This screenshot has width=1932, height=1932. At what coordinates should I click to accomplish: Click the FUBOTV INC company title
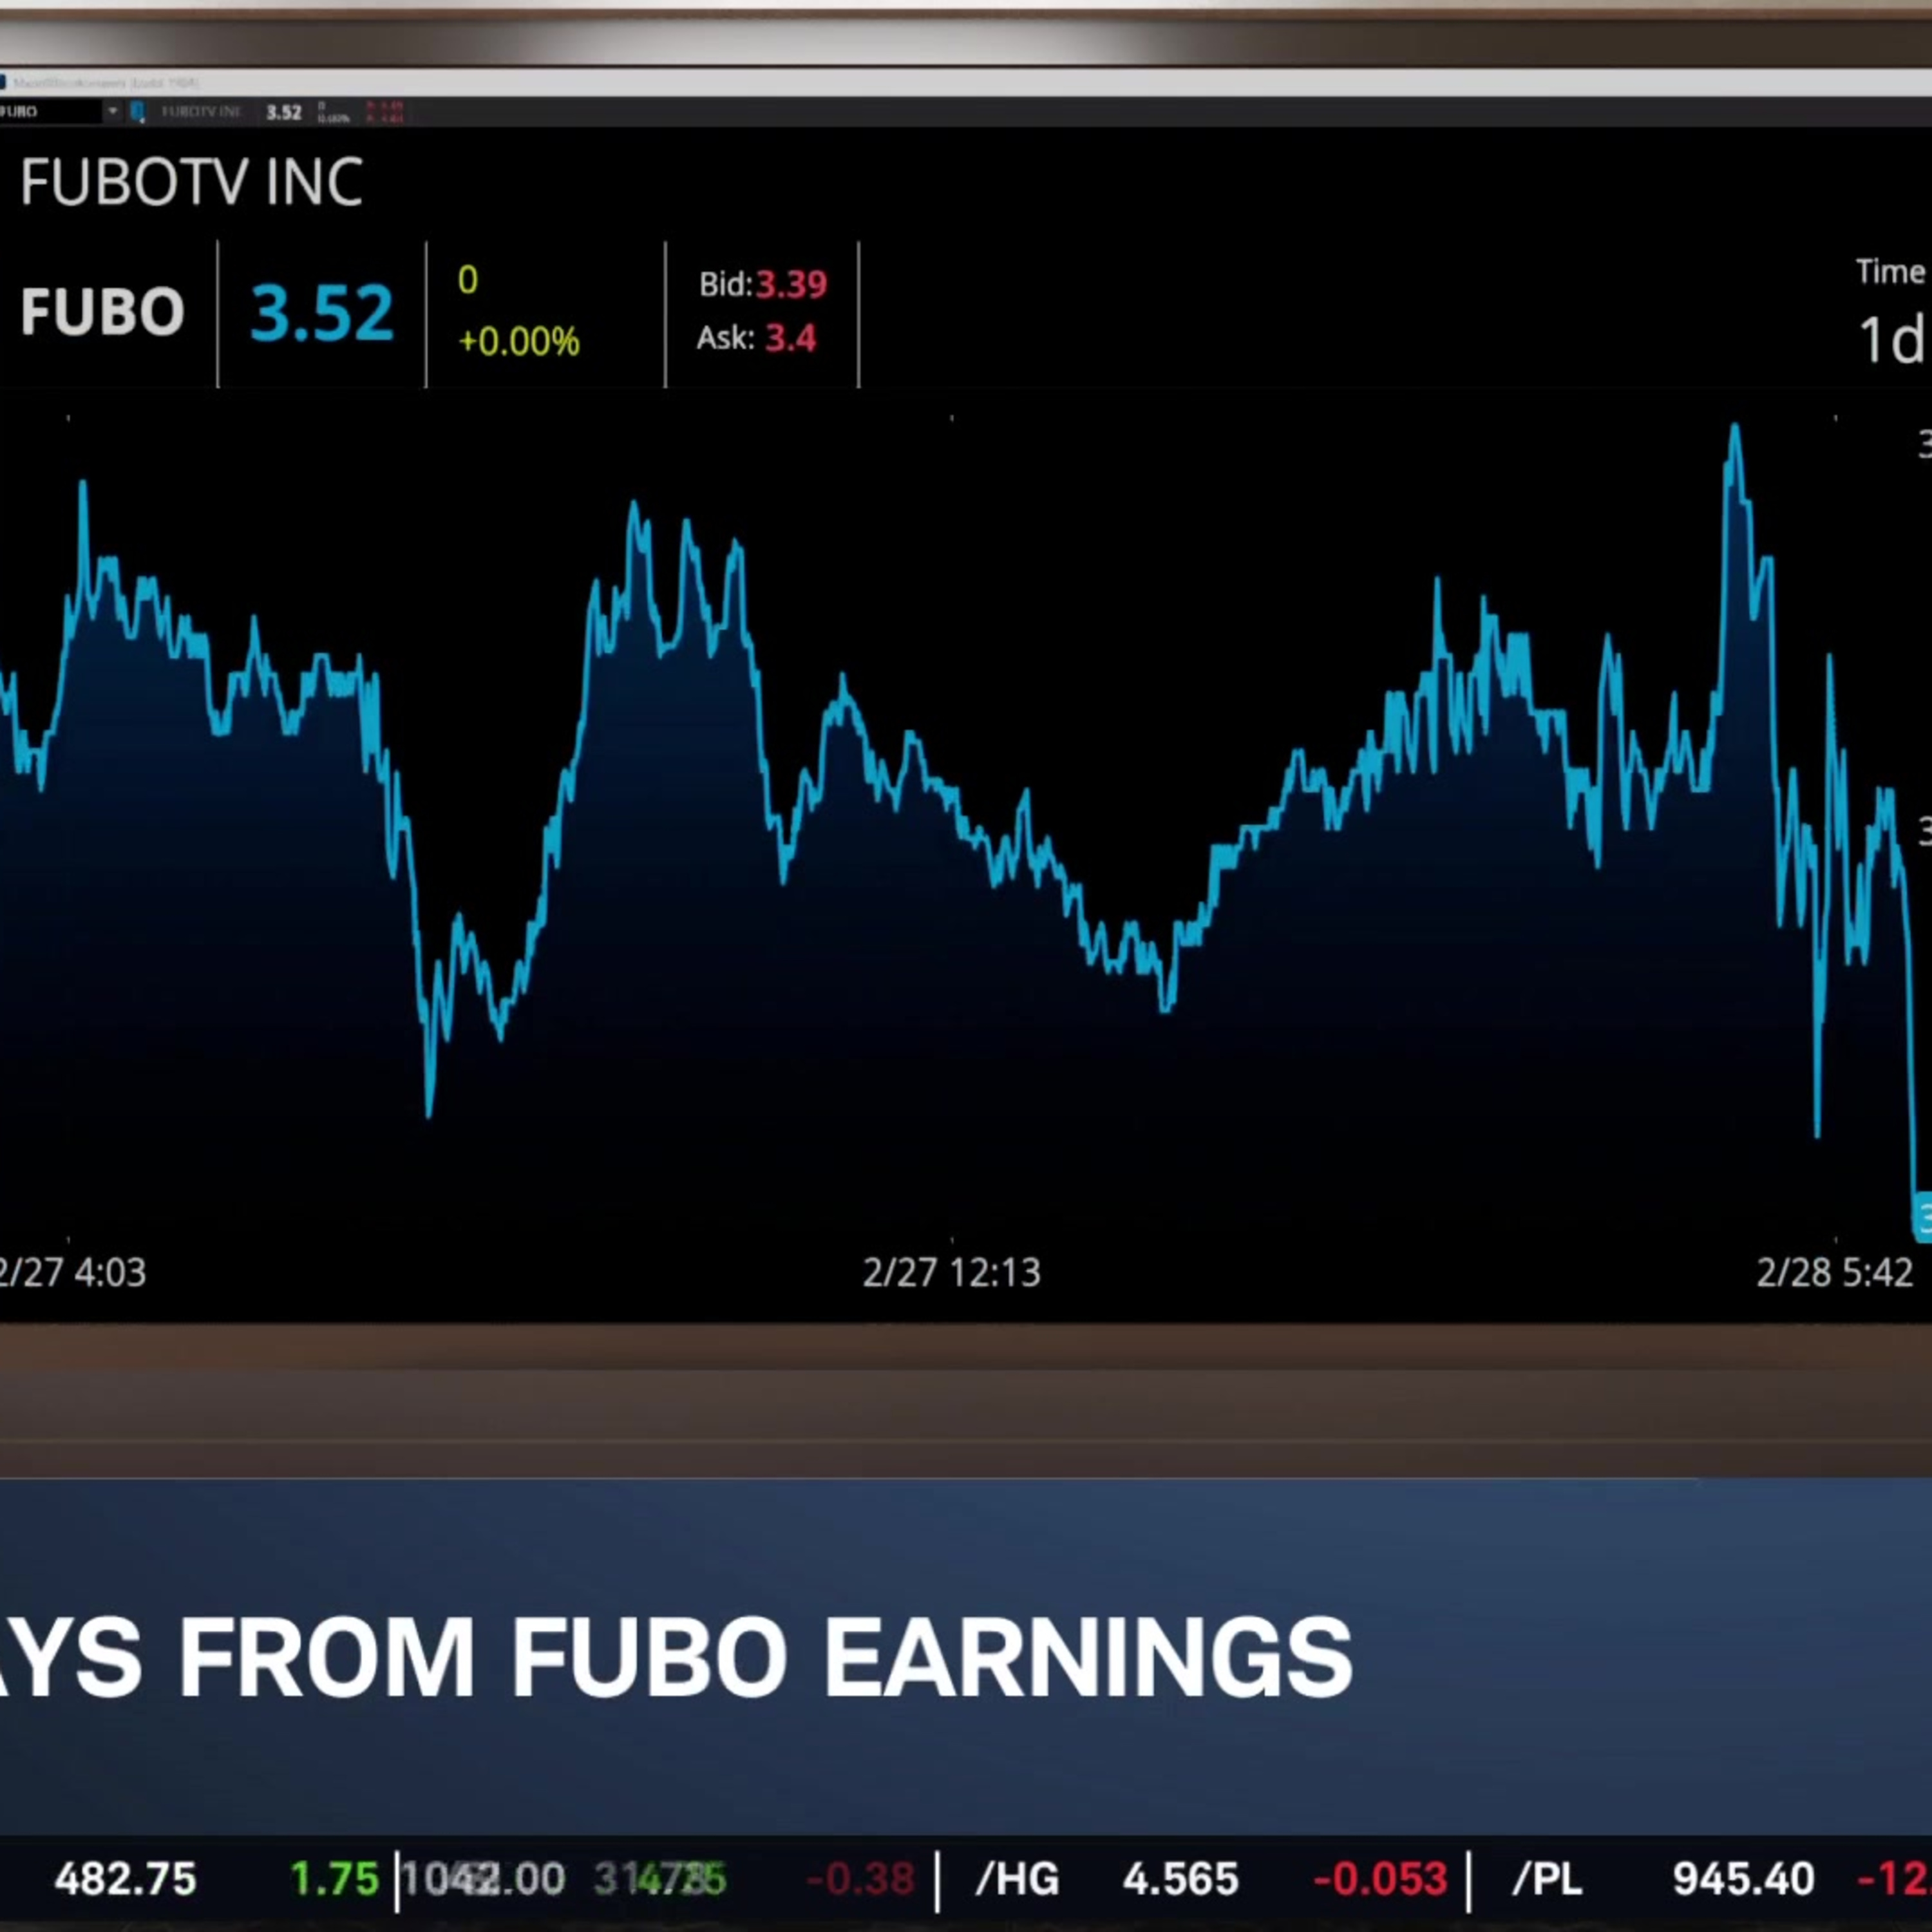191,183
